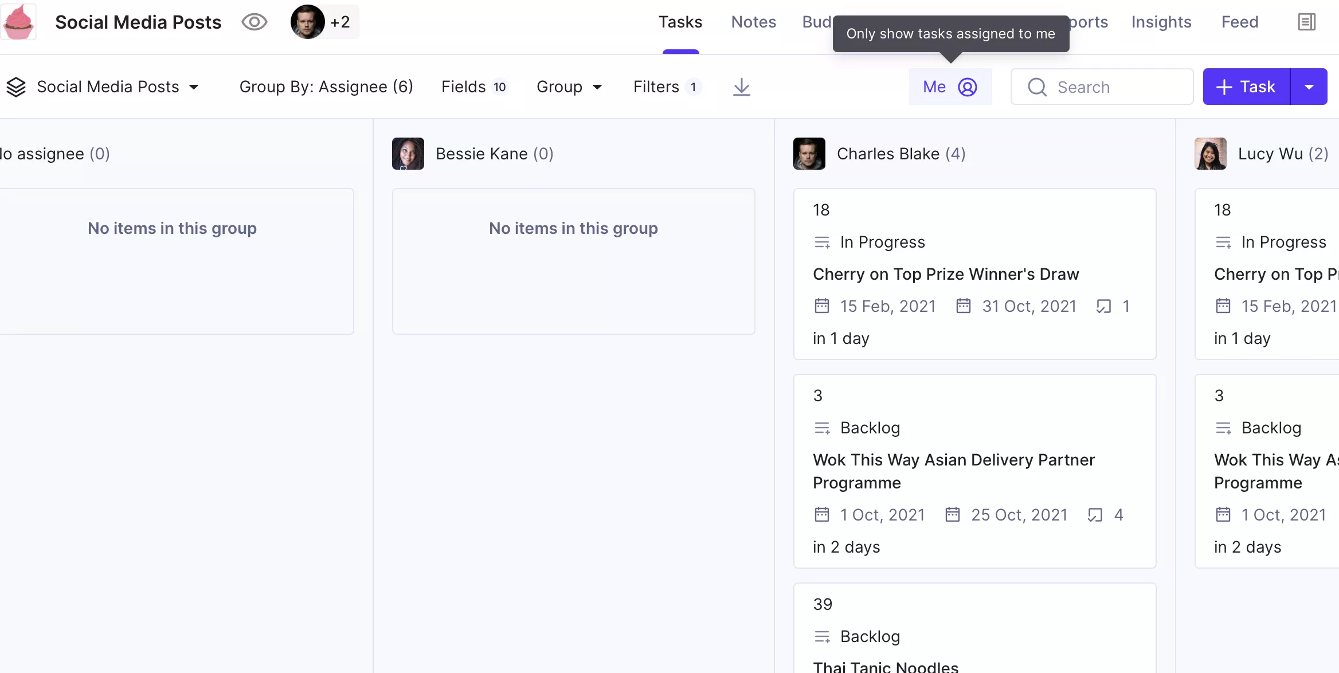1339x673 pixels.
Task: Click the comment icon with count 4
Action: click(1095, 515)
